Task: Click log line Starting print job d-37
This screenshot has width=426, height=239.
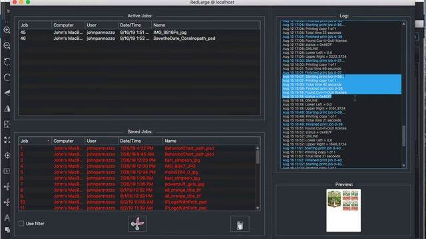Action: [314, 60]
